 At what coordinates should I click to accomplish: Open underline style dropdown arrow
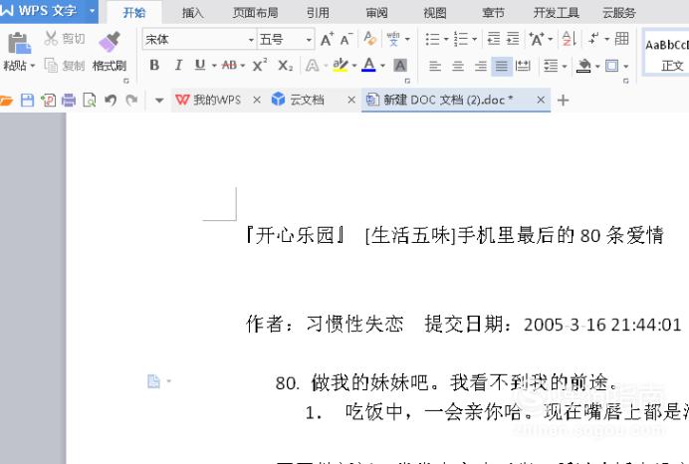pyautogui.click(x=214, y=66)
